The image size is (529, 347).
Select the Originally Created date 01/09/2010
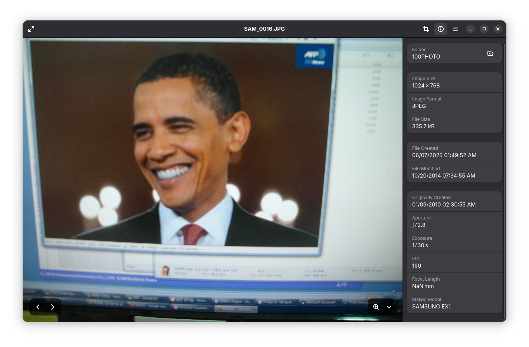pos(427,205)
